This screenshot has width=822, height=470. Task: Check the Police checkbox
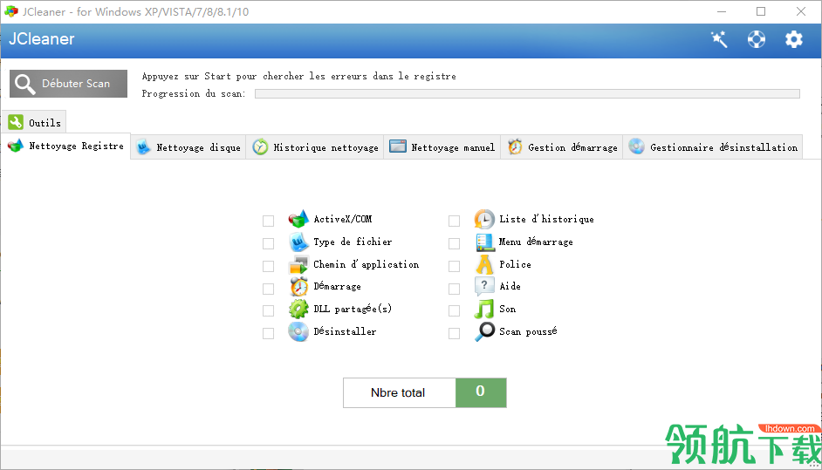[x=454, y=266]
